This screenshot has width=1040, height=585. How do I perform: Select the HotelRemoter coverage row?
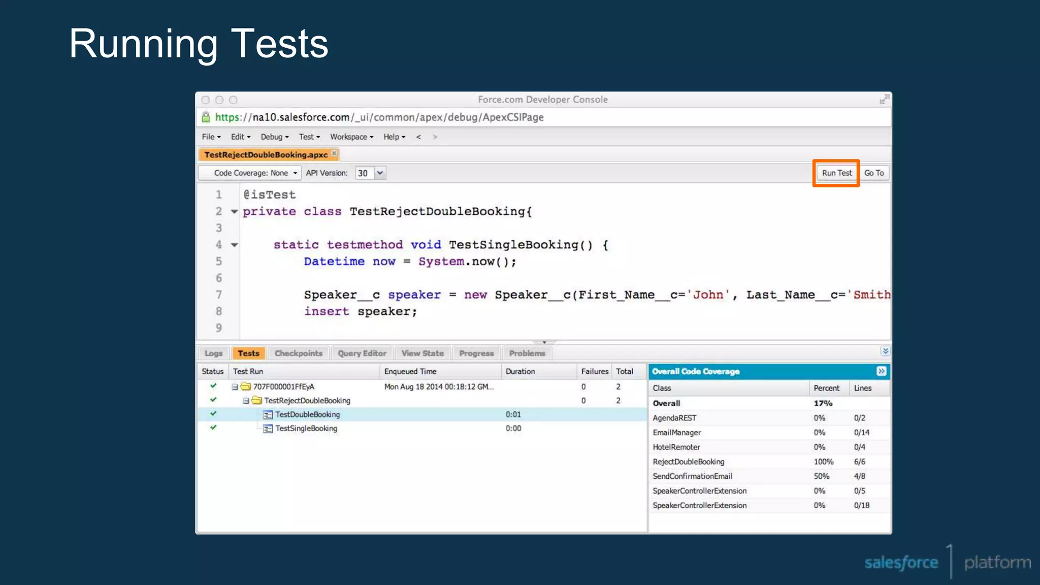coord(769,447)
